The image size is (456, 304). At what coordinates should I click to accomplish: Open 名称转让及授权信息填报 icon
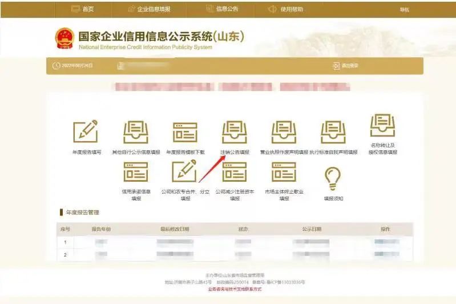click(x=383, y=126)
